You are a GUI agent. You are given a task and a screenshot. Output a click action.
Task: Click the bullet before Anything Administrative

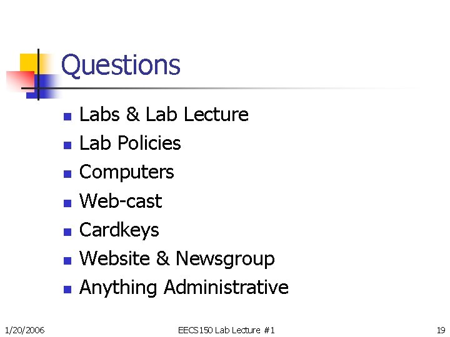[67, 289]
